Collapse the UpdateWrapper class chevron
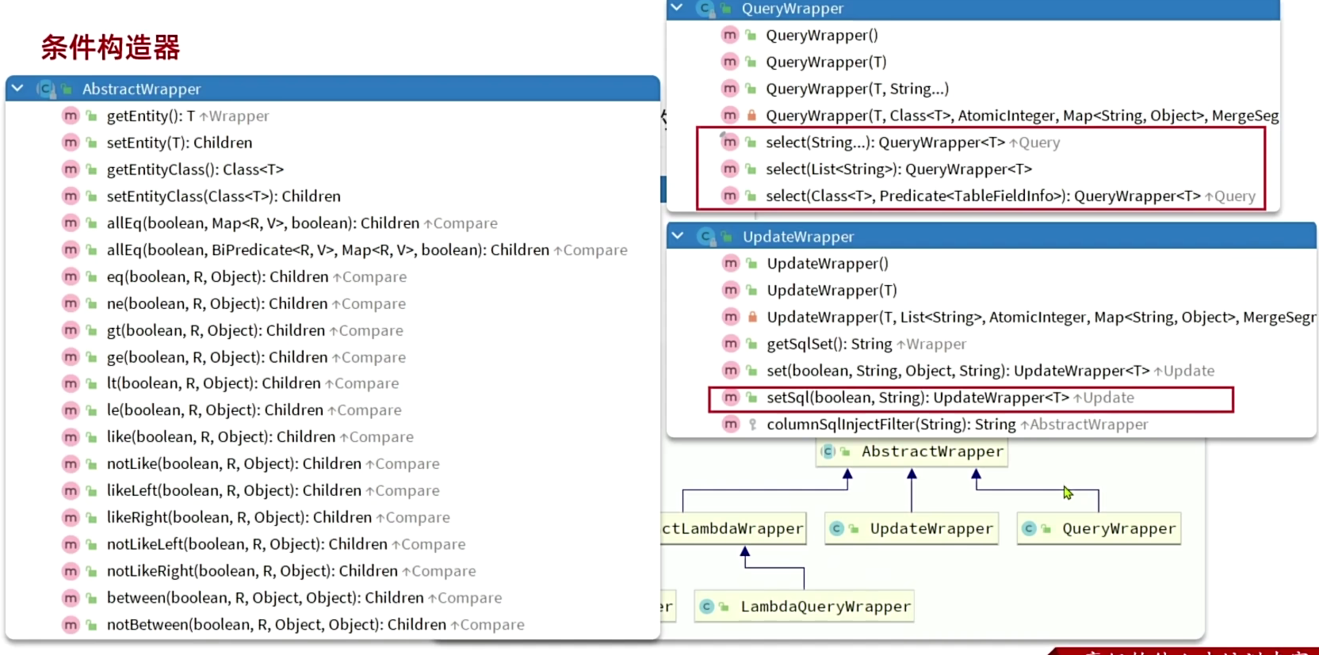 click(678, 236)
